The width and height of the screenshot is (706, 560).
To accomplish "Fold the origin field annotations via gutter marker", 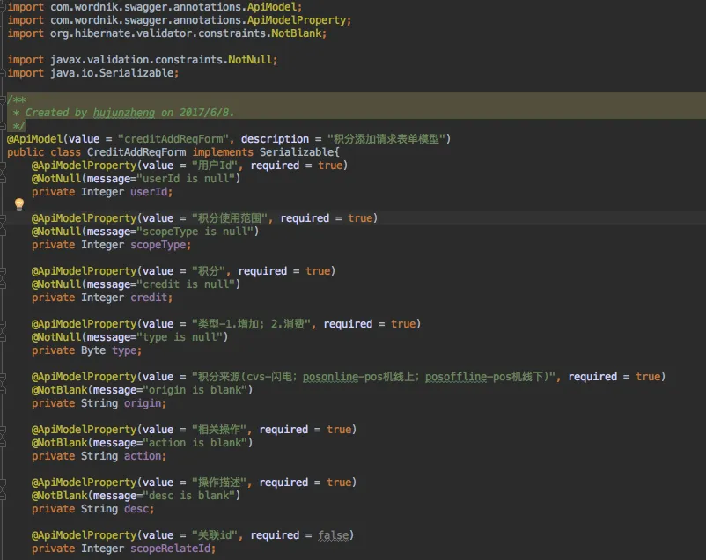I will pos(4,377).
